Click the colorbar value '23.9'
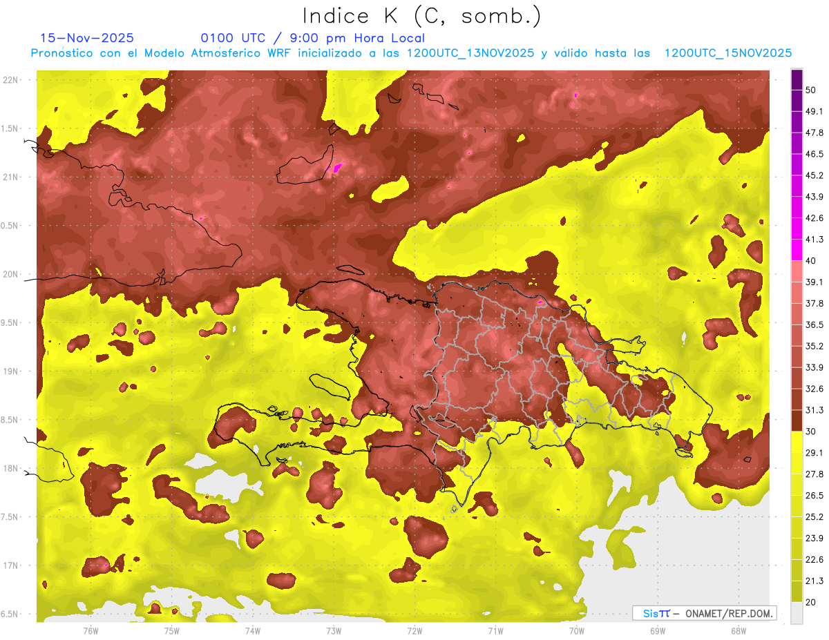The width and height of the screenshot is (829, 640). [x=814, y=539]
